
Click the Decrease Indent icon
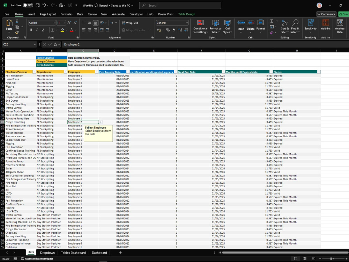102,30
